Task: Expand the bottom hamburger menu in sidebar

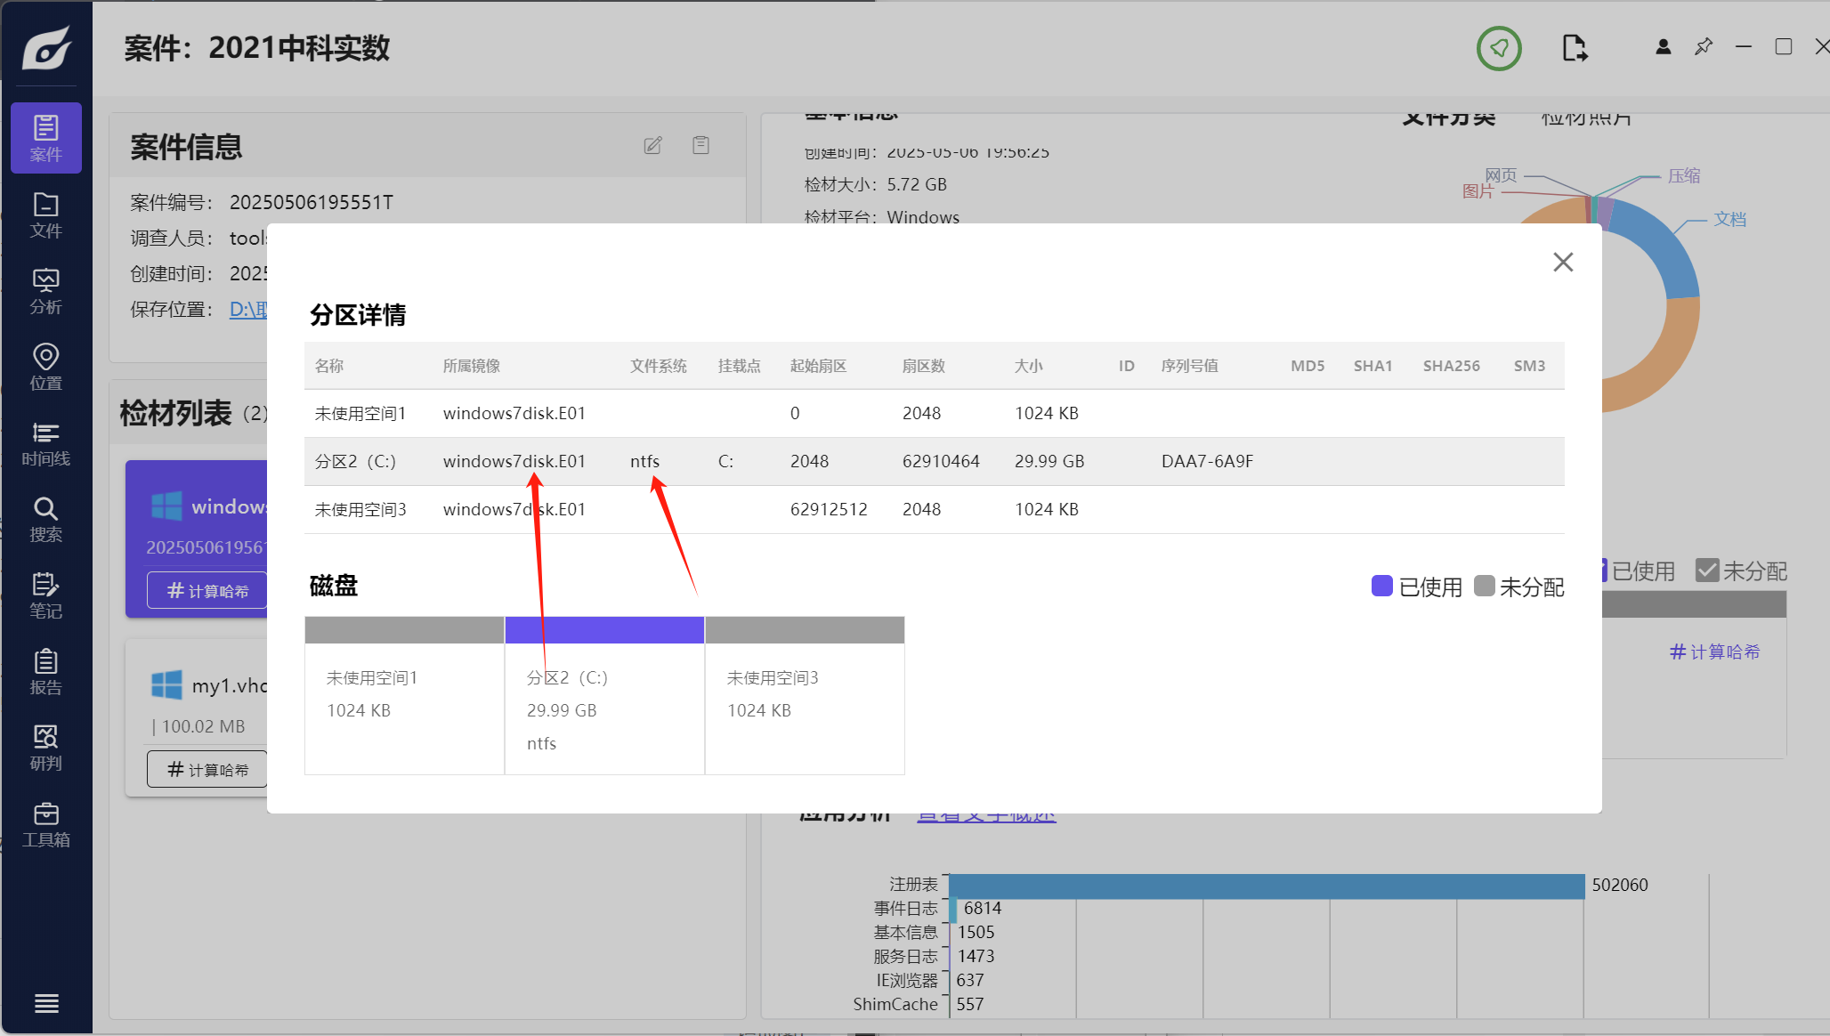Action: point(46,1003)
